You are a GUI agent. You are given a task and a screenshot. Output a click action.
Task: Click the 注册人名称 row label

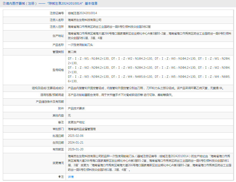(57, 20)
